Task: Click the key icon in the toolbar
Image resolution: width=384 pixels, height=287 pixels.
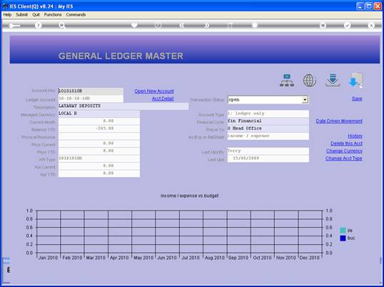Action: (x=14, y=26)
